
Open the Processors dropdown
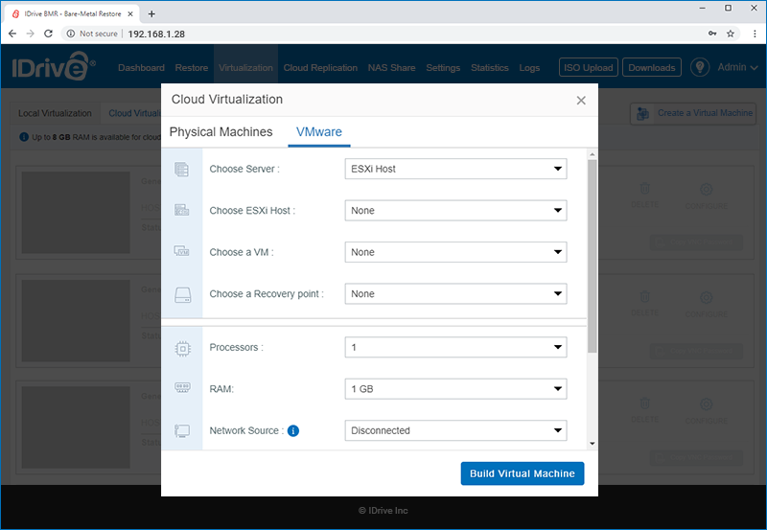456,347
